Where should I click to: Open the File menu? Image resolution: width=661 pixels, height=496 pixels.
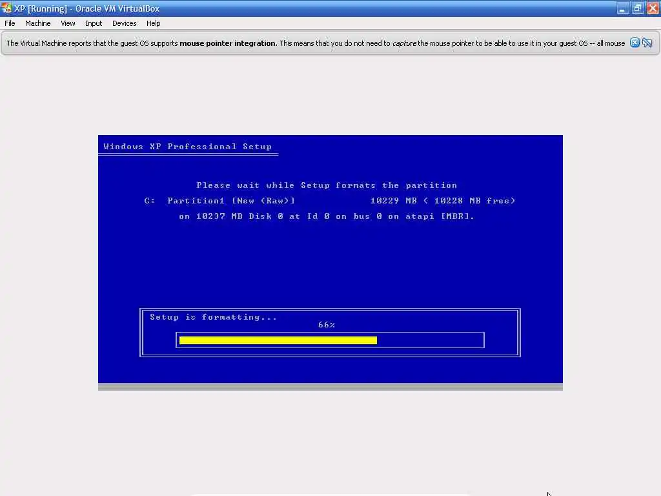[10, 23]
